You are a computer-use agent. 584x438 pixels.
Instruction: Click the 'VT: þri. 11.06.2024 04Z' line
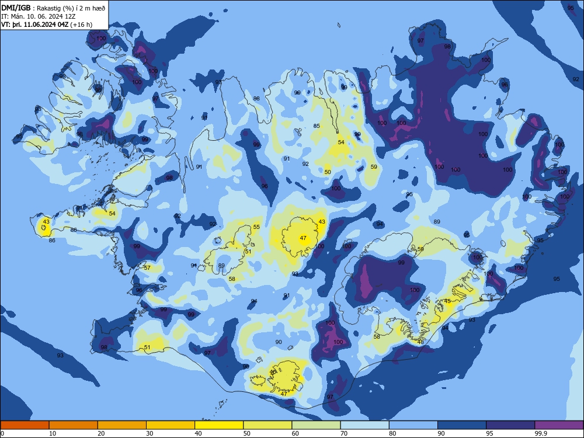click(35, 25)
